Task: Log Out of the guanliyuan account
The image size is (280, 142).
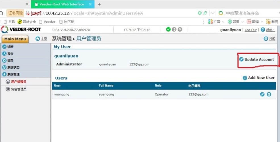Action: tap(250, 30)
